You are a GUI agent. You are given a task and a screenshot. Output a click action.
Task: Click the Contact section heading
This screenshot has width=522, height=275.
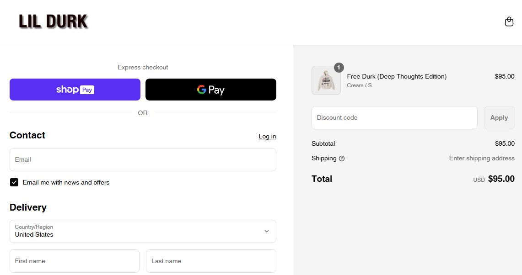[x=27, y=135]
